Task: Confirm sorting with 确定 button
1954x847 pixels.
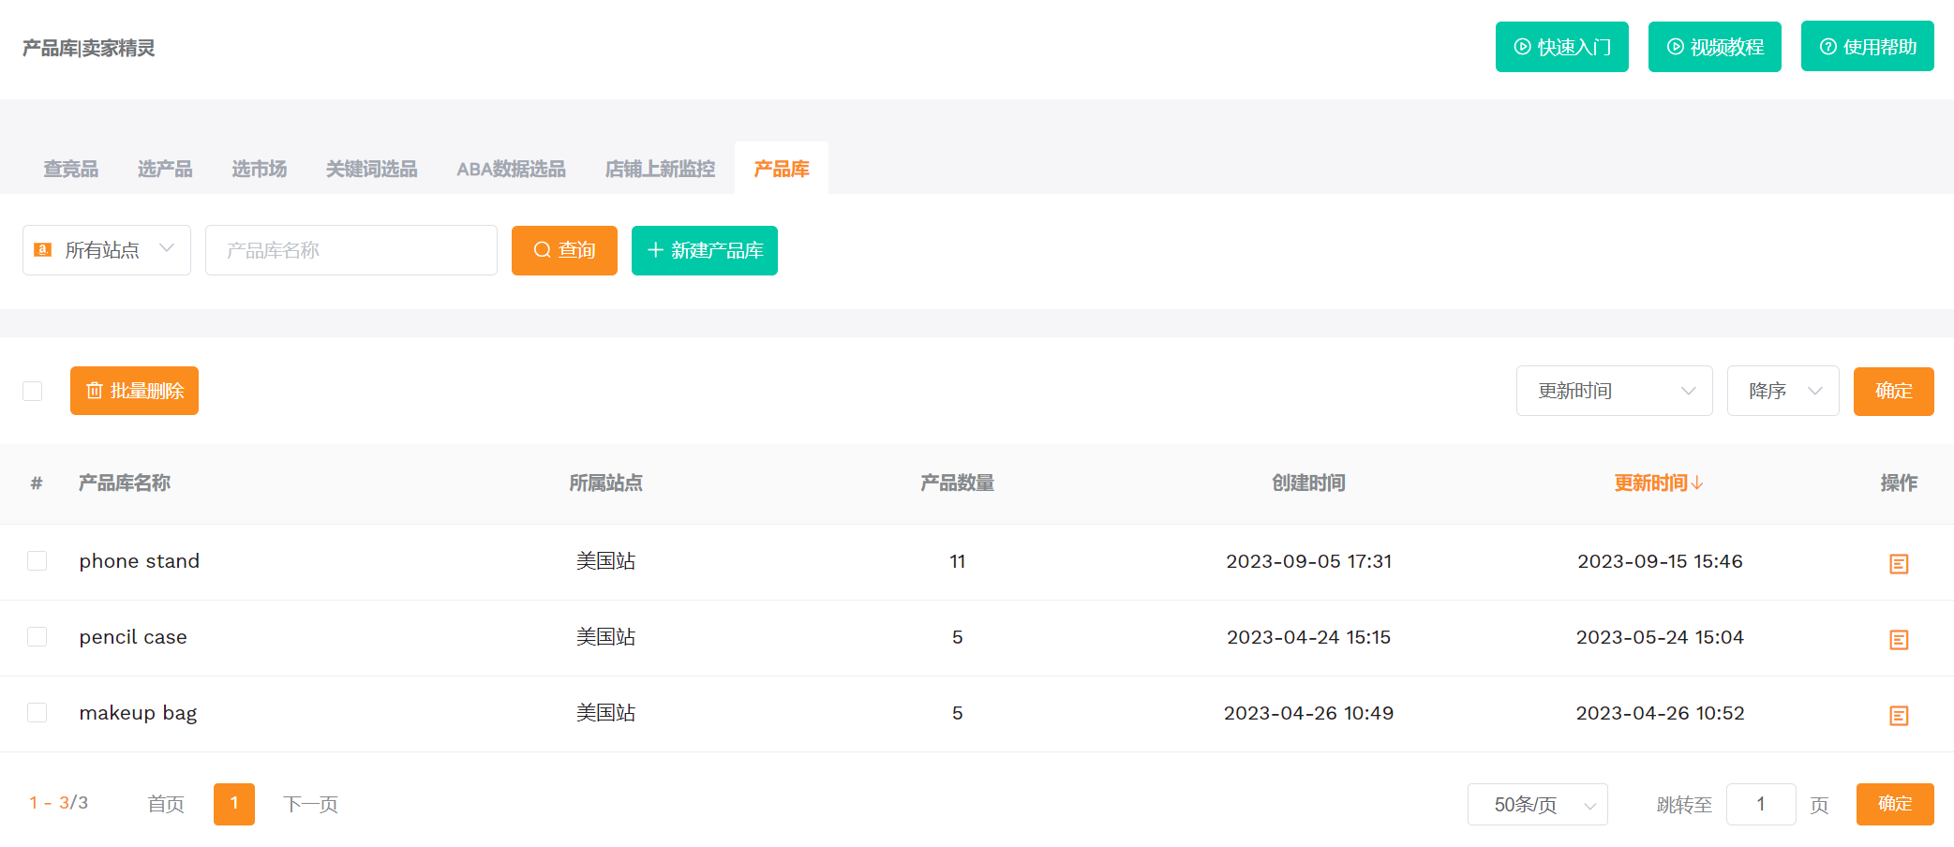Action: click(x=1893, y=391)
